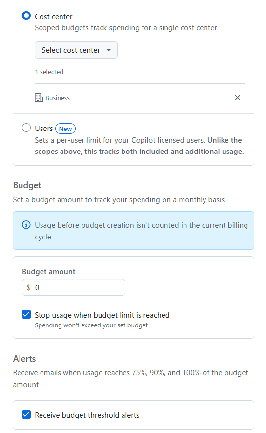The height and width of the screenshot is (433, 266).
Task: Click the New badge next to Users
Action: click(x=65, y=129)
